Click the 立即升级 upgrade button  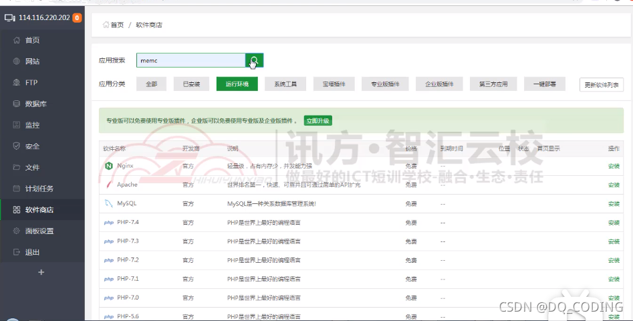point(318,121)
